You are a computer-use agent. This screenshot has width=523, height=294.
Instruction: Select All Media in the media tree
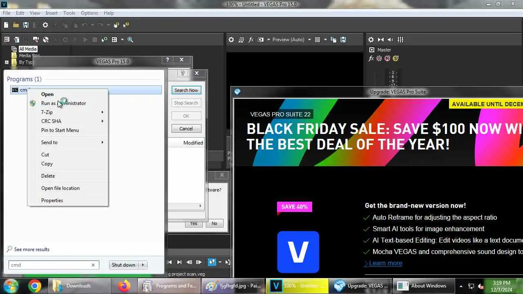pyautogui.click(x=28, y=49)
